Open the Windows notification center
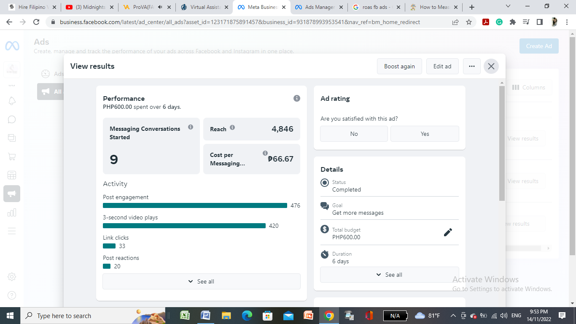 tap(562, 316)
